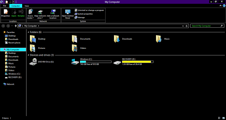
Task: Select the Pictures folder icon
Action: point(32,48)
